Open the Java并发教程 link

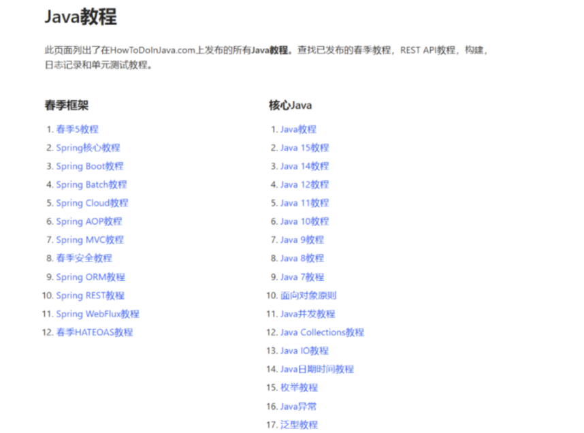click(x=308, y=314)
